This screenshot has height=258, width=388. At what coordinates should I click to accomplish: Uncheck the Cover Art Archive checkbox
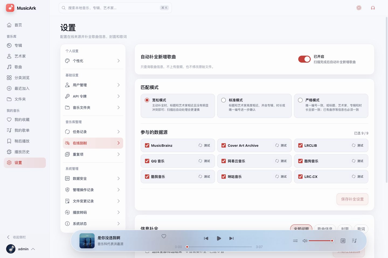point(224,145)
